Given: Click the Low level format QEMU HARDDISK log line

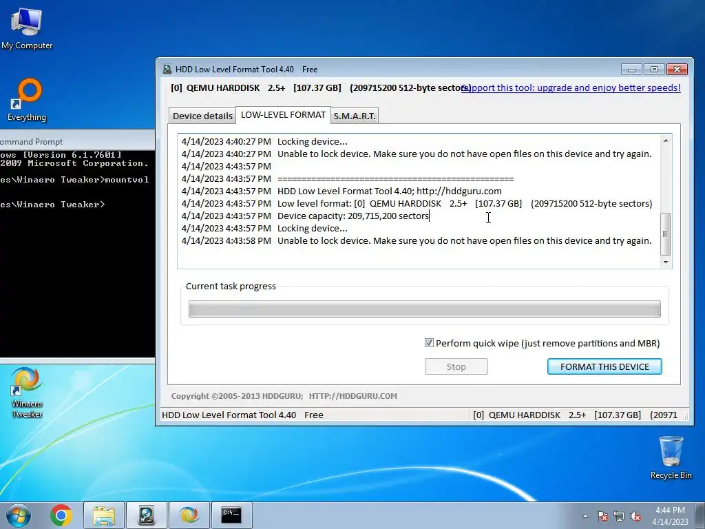Looking at the screenshot, I should coord(417,203).
